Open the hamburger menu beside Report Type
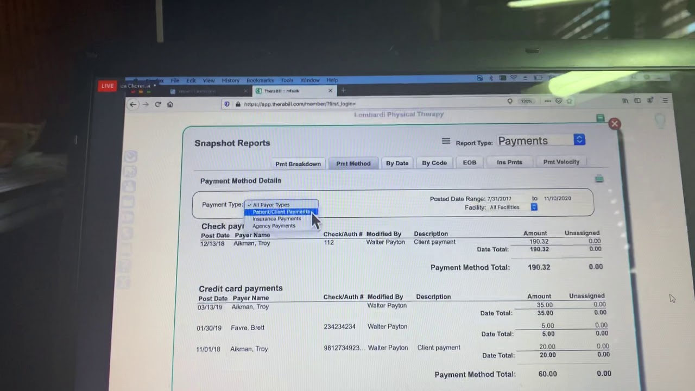This screenshot has height=391, width=695. (x=446, y=141)
